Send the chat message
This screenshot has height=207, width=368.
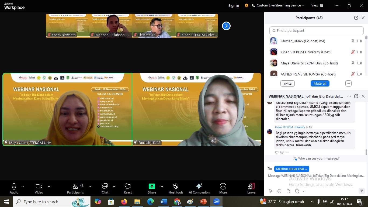point(362,191)
